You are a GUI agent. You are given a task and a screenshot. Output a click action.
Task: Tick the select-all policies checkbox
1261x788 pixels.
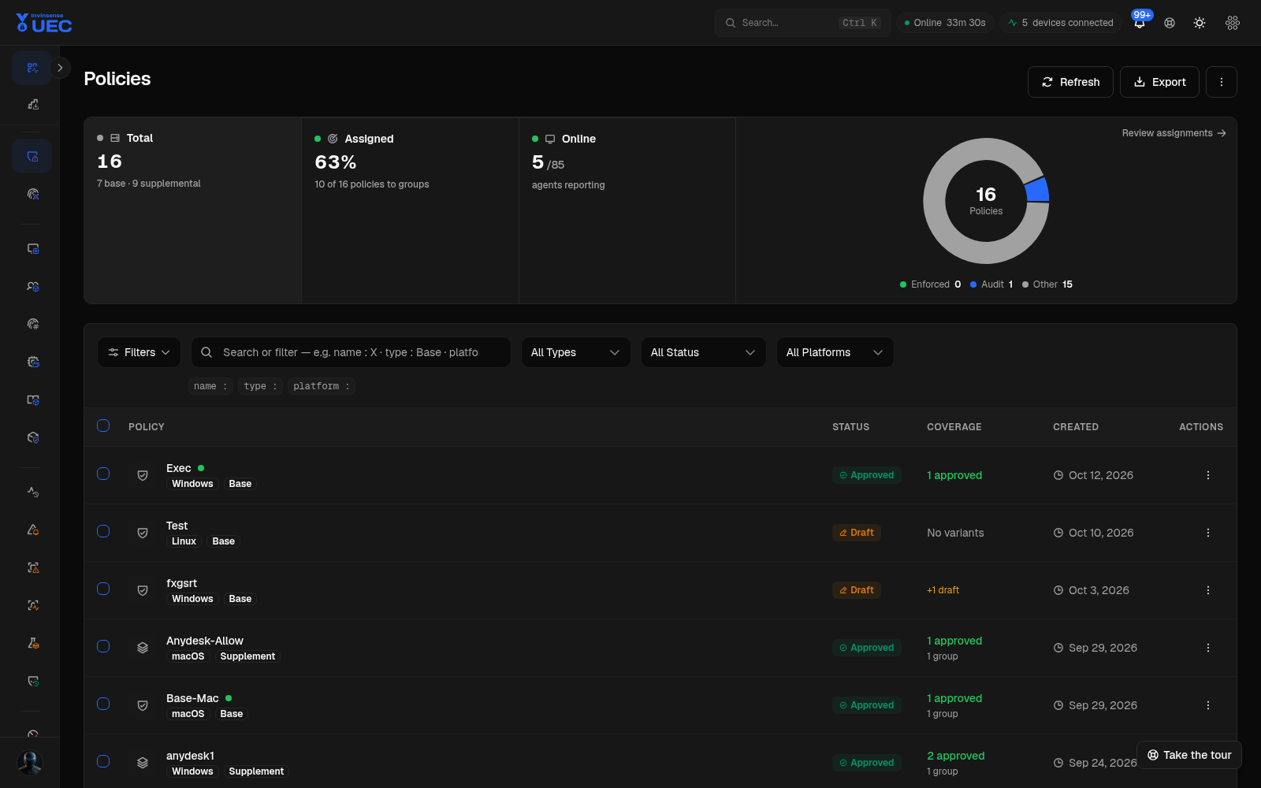point(103,426)
